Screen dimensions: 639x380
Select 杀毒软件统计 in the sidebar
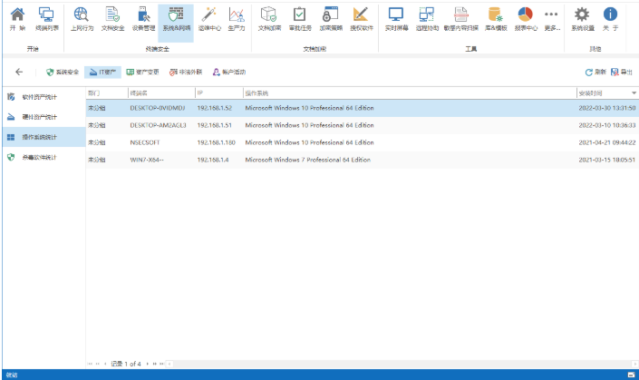[x=39, y=157]
